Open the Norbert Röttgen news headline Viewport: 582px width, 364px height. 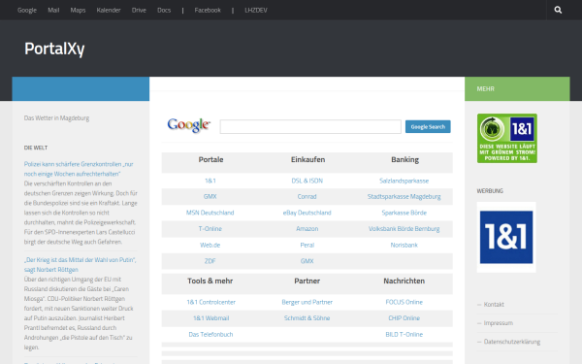click(81, 264)
